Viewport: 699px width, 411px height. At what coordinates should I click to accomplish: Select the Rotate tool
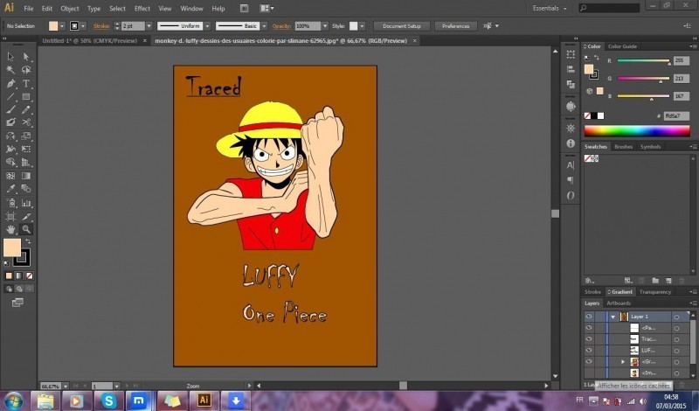click(10, 136)
